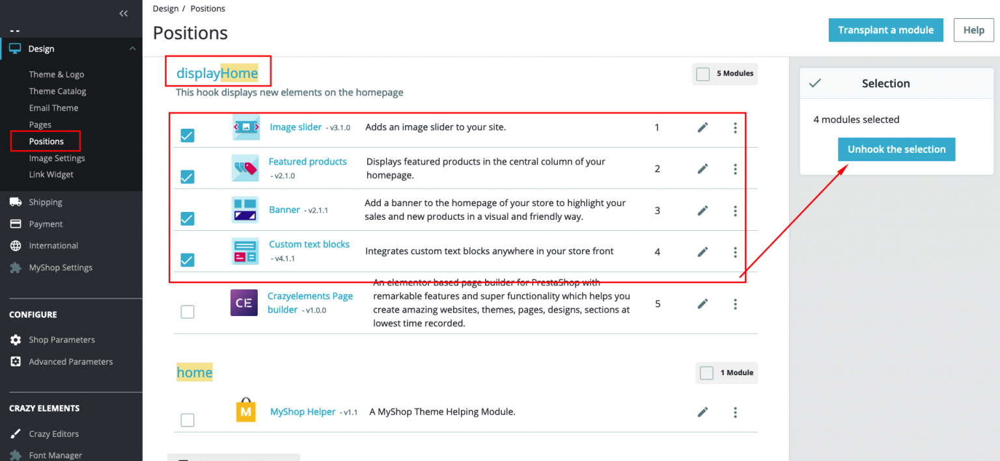The width and height of the screenshot is (1000, 461).
Task: Open the Featured products module link
Action: coord(307,161)
